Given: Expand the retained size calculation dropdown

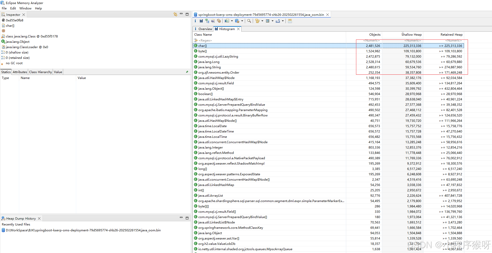Looking at the screenshot, I should 272,21.
